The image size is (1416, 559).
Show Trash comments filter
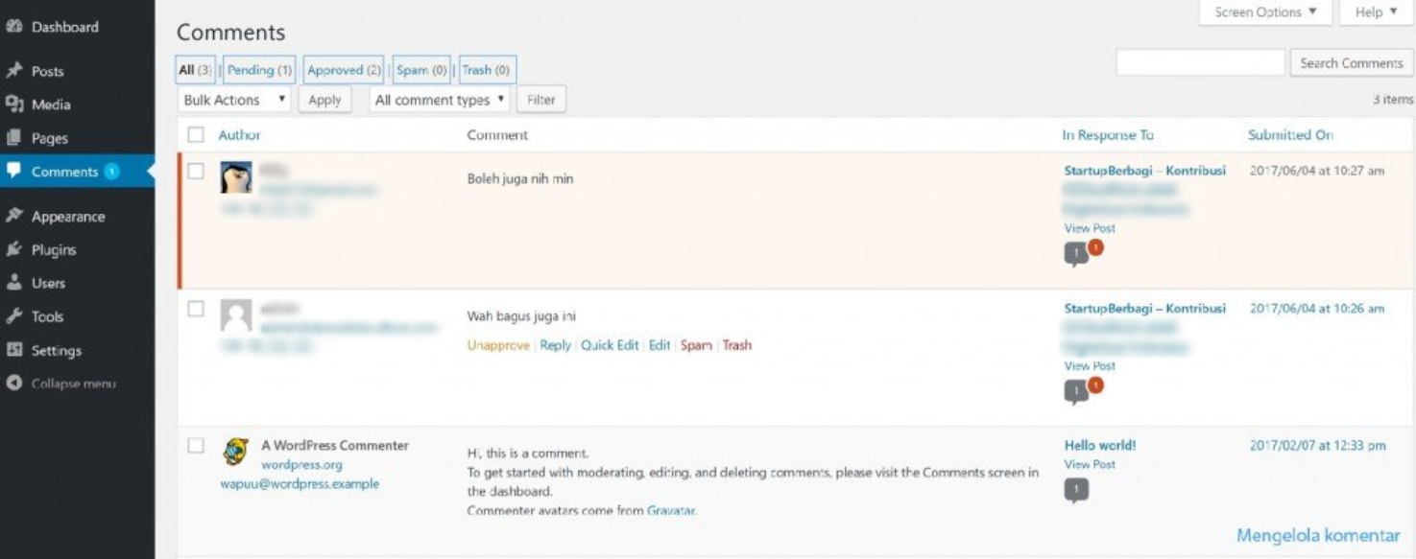coord(488,70)
